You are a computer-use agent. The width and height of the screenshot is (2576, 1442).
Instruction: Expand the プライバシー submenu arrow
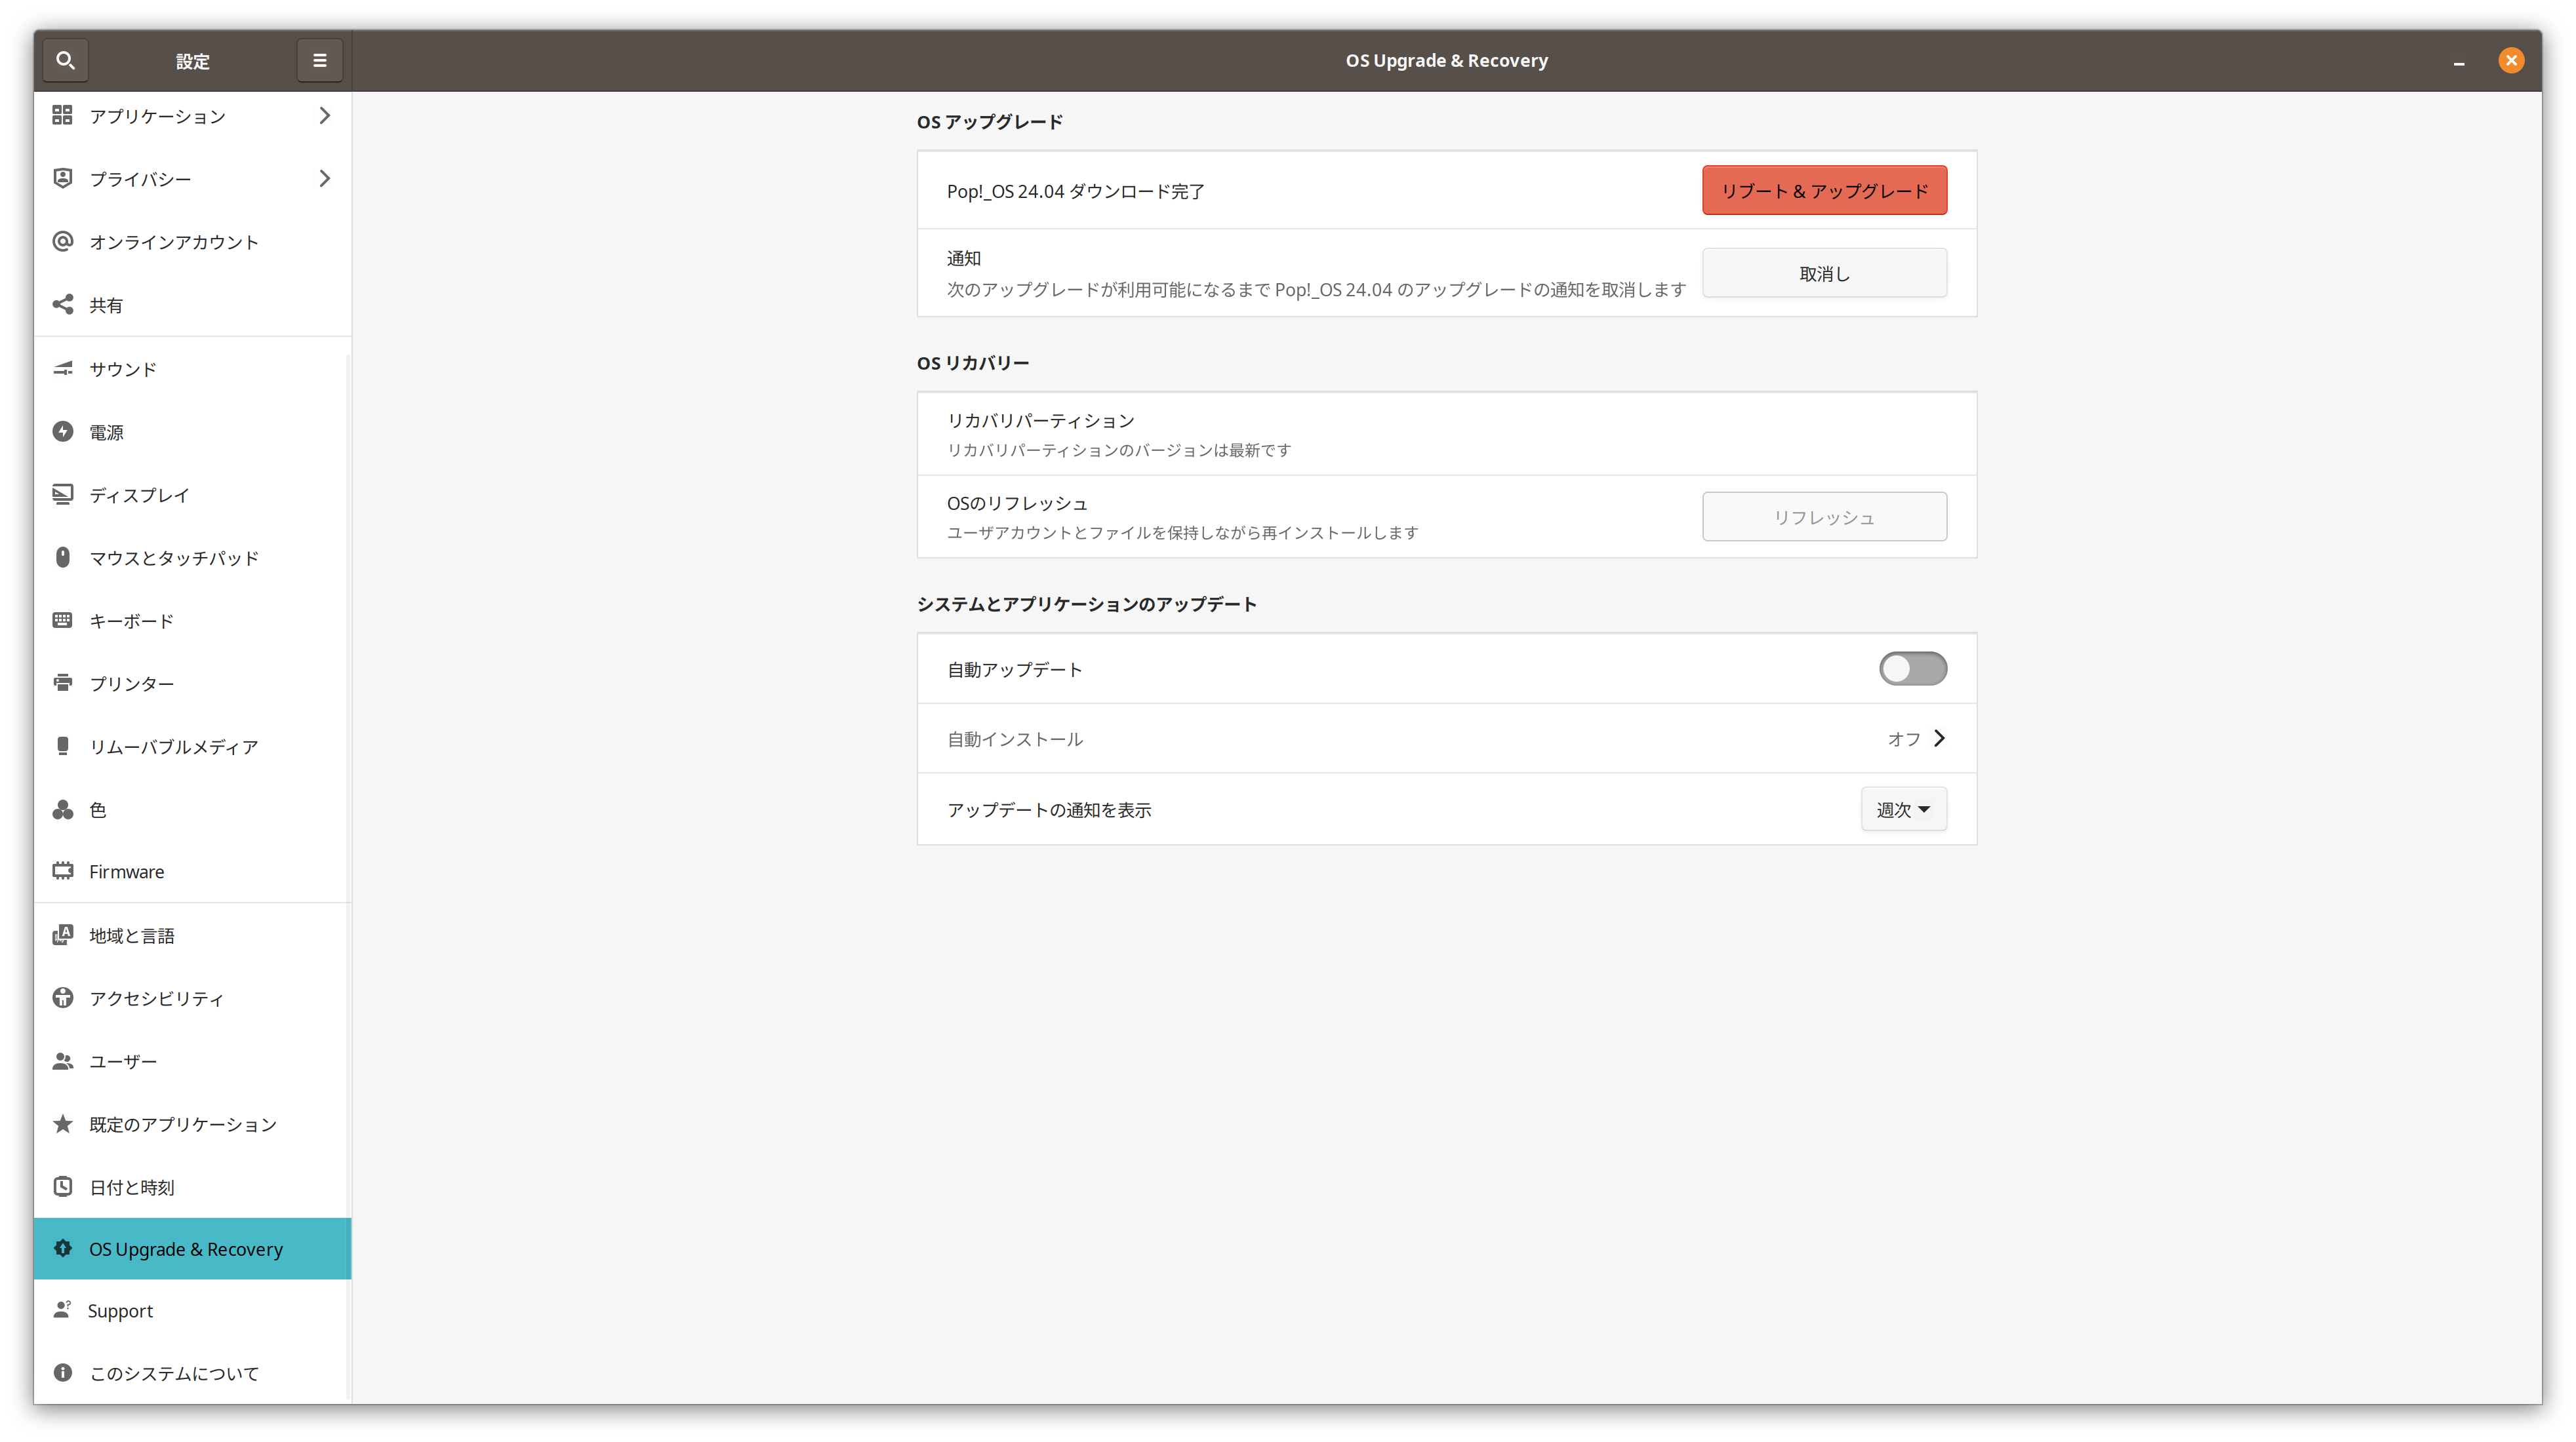[324, 179]
